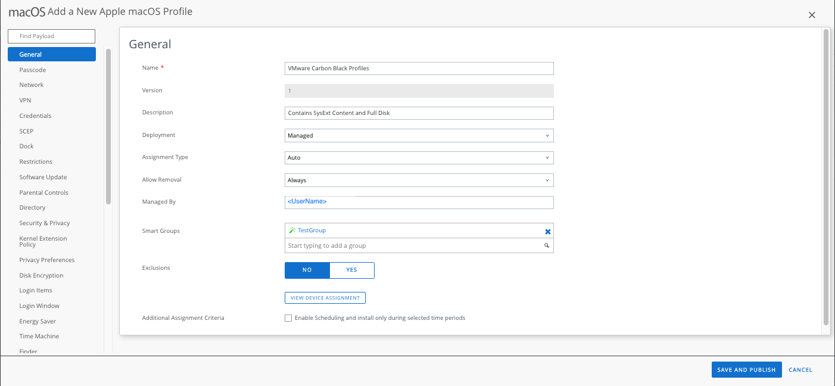Remove TestGroup with the blue X icon
835x386 pixels.
(548, 231)
